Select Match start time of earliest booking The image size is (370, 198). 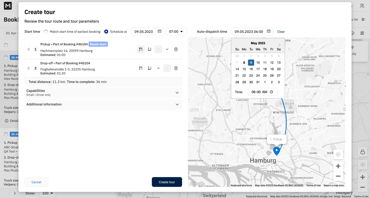click(46, 32)
